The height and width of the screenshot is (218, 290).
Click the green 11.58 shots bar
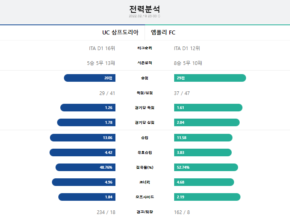click(203, 138)
